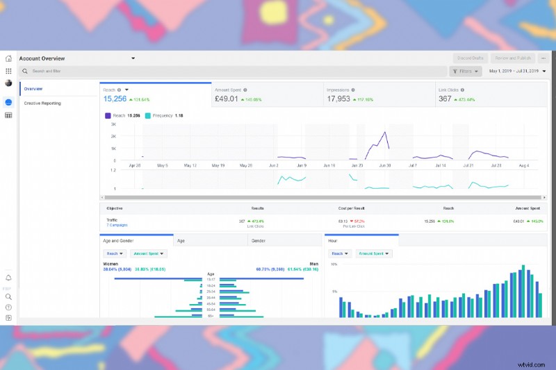Expand the Reach metric dropdown arrow in the top card
This screenshot has height=370, width=556.
pyautogui.click(x=126, y=90)
